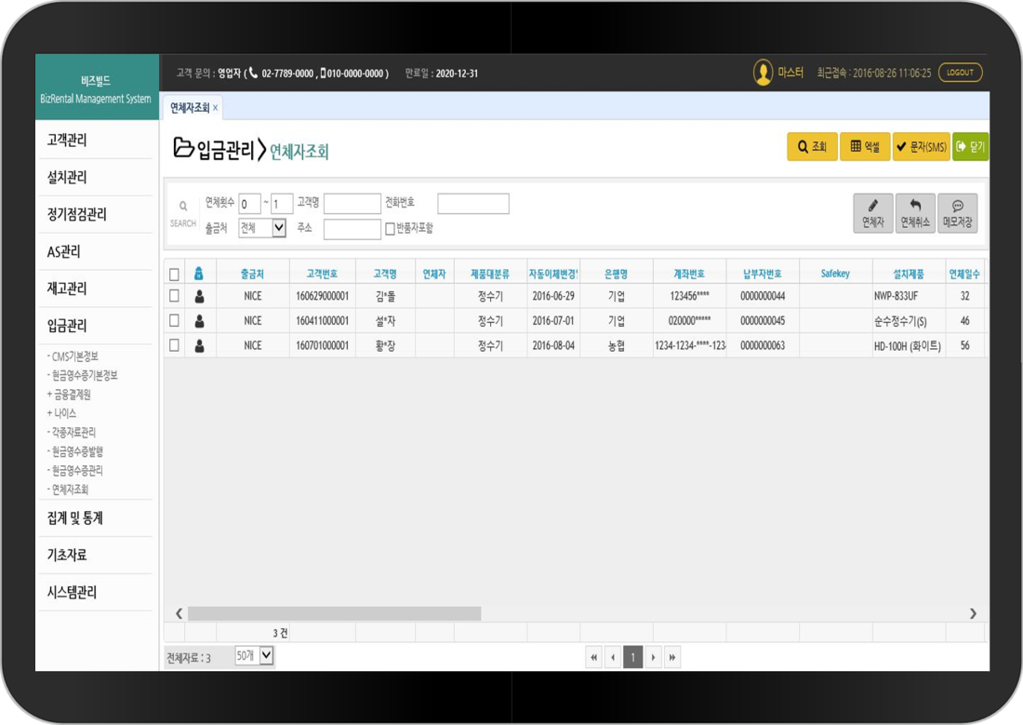Open 각종자료관리 submenu item
This screenshot has width=1023, height=725.
pyautogui.click(x=72, y=433)
